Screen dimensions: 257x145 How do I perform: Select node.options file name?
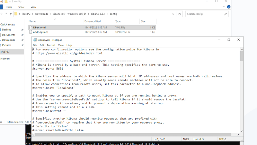(41, 32)
